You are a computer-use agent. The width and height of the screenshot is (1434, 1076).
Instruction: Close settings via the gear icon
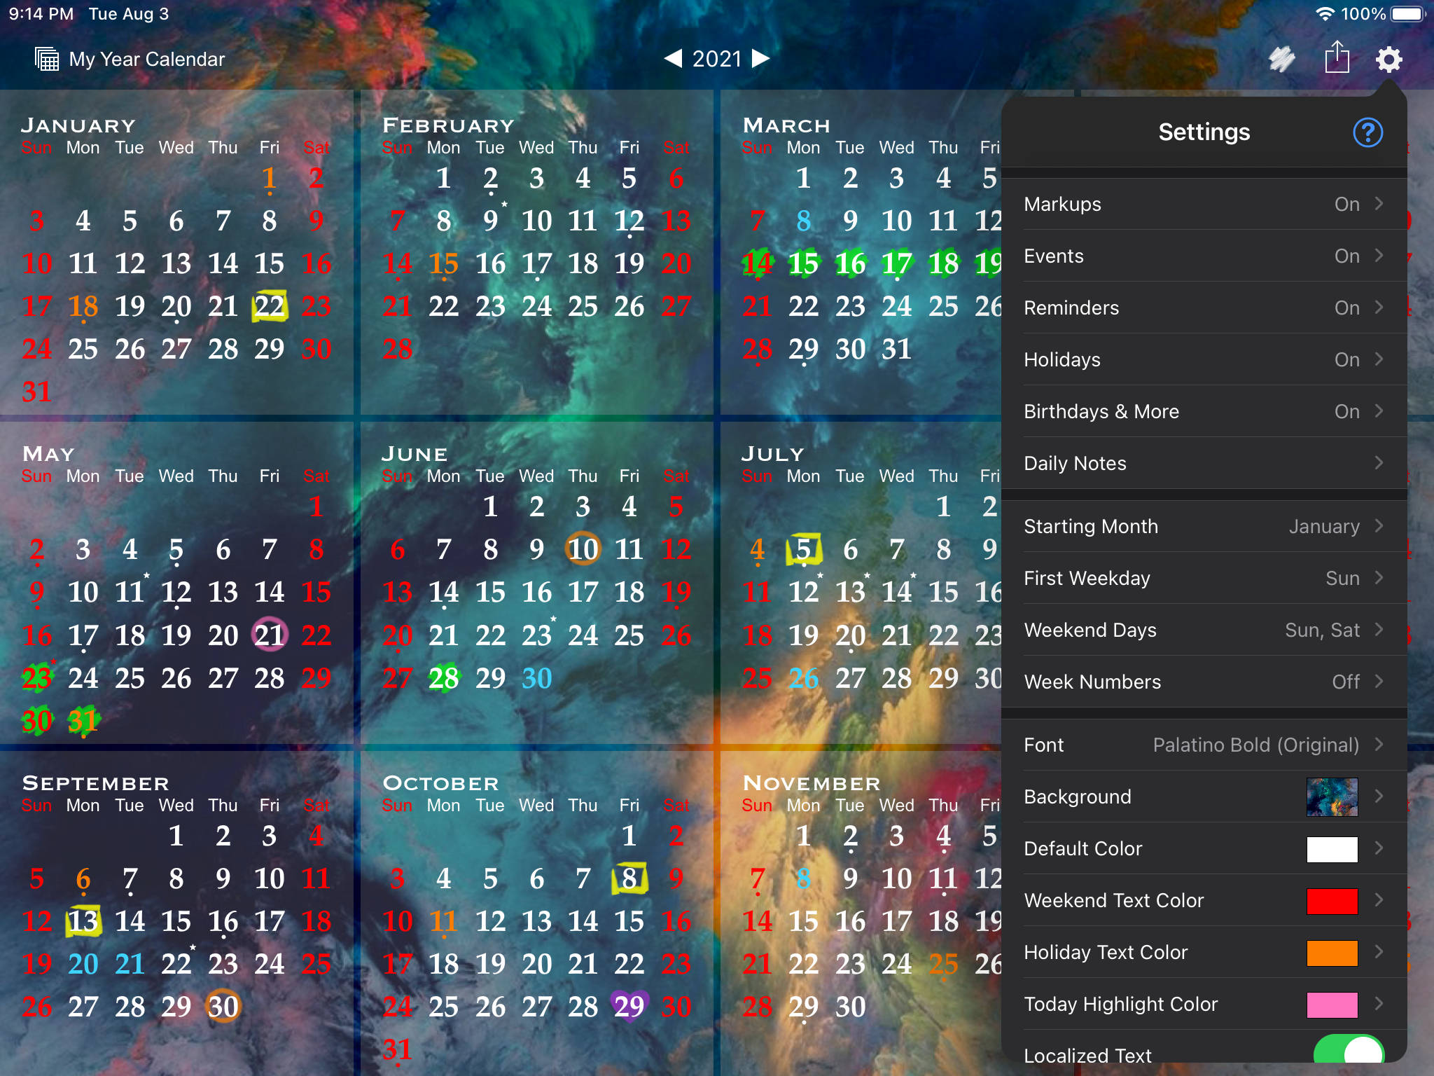point(1388,60)
